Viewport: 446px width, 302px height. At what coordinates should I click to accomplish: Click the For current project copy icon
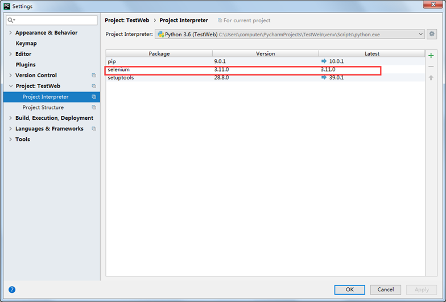(220, 20)
